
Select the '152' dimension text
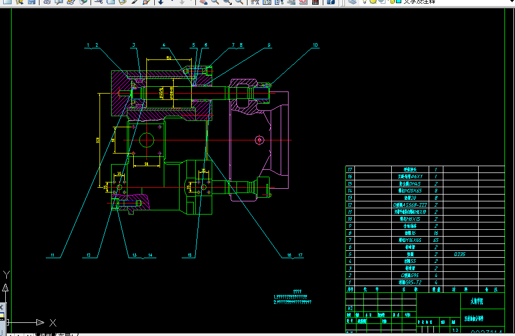pos(169,58)
